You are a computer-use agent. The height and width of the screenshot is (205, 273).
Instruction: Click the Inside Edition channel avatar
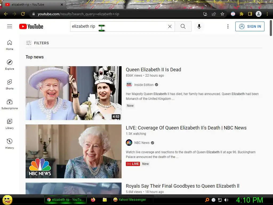coord(129,85)
